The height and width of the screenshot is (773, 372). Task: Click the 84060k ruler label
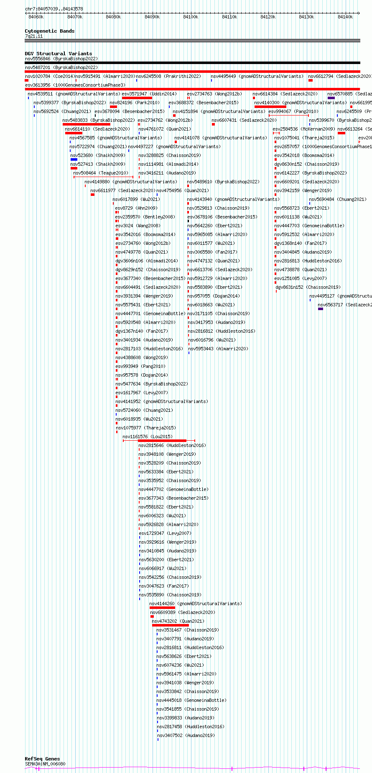pyautogui.click(x=36, y=17)
